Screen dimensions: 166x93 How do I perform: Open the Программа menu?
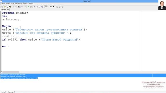click(18, 4)
